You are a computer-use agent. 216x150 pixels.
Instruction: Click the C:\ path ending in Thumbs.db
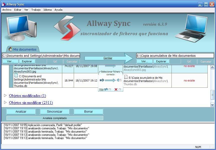click(x=36, y=81)
